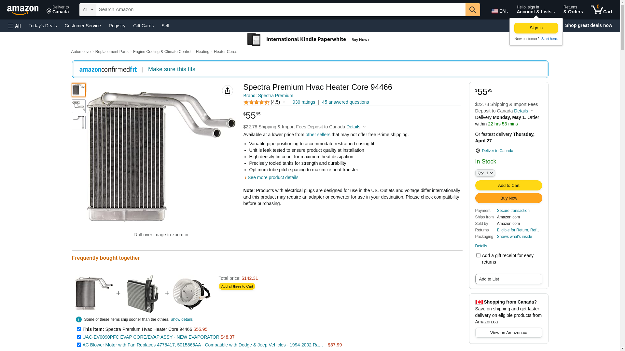Select the second product thumbnail image
The height and width of the screenshot is (351, 625).
(x=79, y=106)
